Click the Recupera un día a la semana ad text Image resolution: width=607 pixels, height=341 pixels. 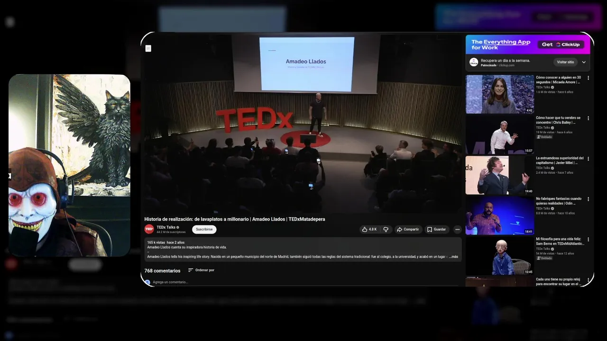pyautogui.click(x=506, y=61)
